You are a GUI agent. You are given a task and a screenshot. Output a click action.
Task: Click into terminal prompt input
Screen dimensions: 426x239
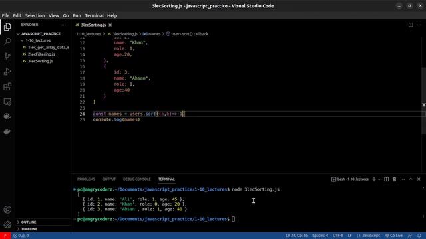tap(233, 219)
